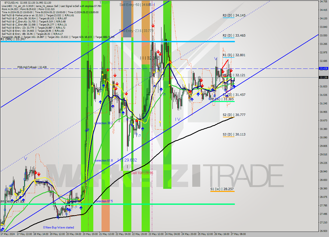329x237 pixels.
Task: Select the 'S1 (D) | 31.457' pivot label
Action: point(234,95)
